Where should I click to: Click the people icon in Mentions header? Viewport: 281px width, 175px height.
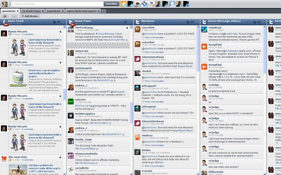188,22
